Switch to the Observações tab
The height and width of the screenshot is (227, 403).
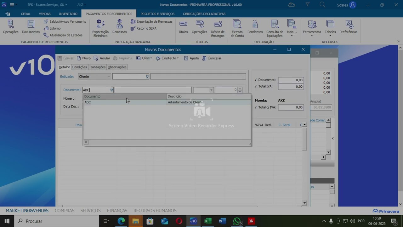click(x=117, y=67)
